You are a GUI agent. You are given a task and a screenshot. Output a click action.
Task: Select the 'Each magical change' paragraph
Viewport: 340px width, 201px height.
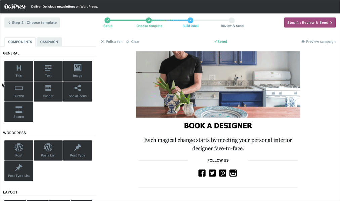click(x=218, y=144)
